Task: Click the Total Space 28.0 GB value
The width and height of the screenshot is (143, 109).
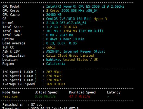Action: point(70,27)
